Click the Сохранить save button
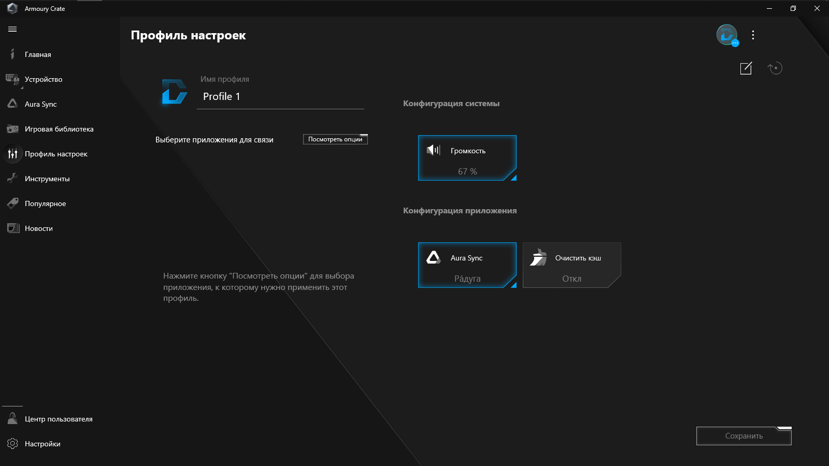This screenshot has height=466, width=829. 744,436
